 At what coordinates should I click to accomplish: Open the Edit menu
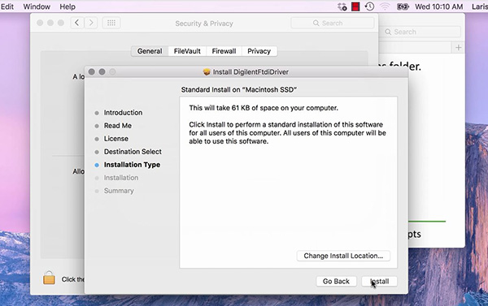pos(7,6)
